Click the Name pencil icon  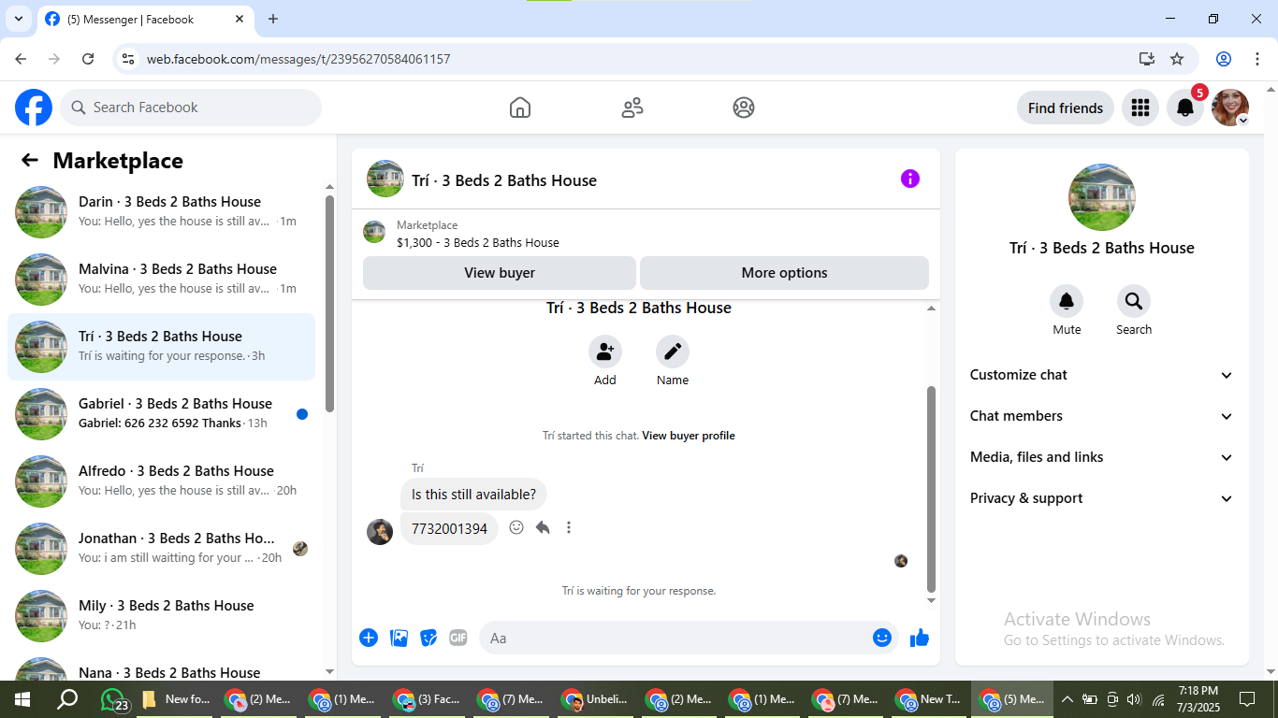pos(673,352)
